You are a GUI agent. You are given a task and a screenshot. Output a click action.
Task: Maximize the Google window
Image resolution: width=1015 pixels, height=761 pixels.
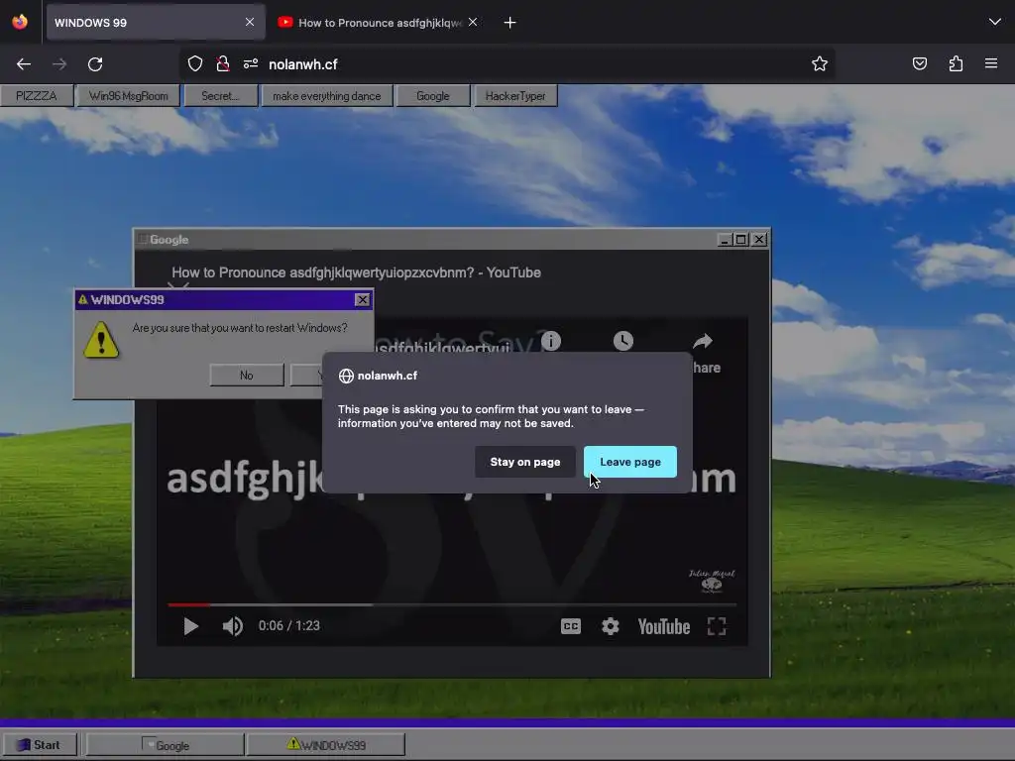coord(741,240)
